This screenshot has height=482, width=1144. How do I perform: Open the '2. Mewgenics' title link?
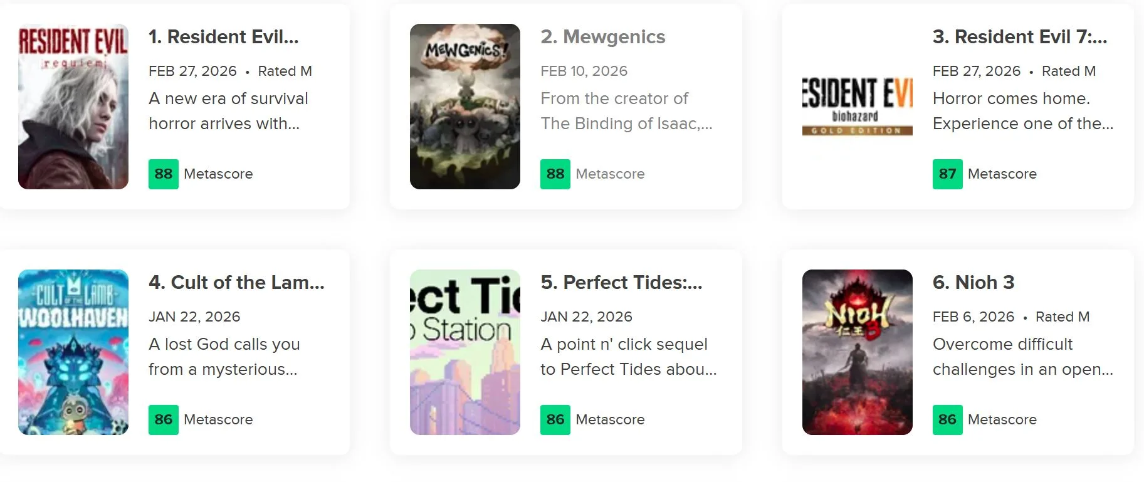click(x=602, y=37)
